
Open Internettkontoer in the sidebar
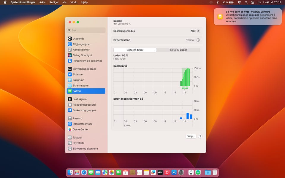pyautogui.click(x=86, y=124)
